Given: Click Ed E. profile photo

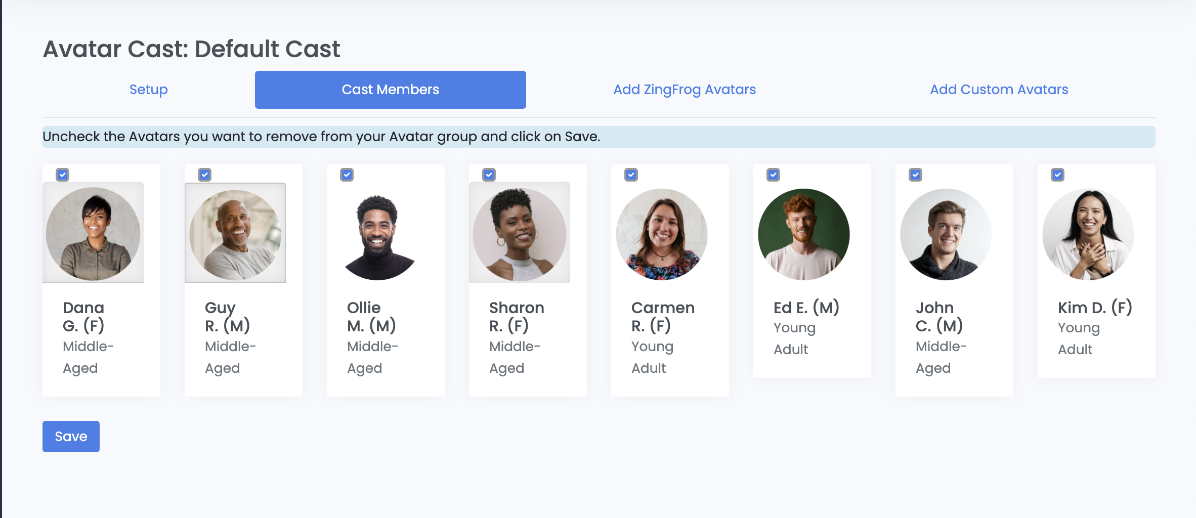Looking at the screenshot, I should 804,235.
